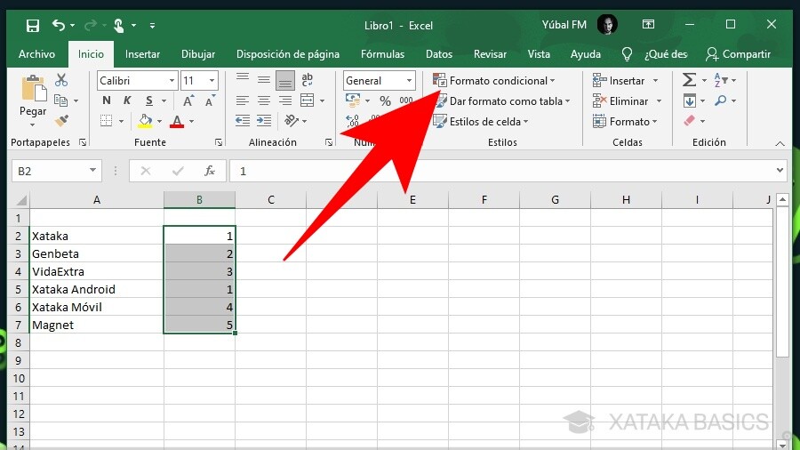
Task: Apply percent style
Action: (385, 101)
